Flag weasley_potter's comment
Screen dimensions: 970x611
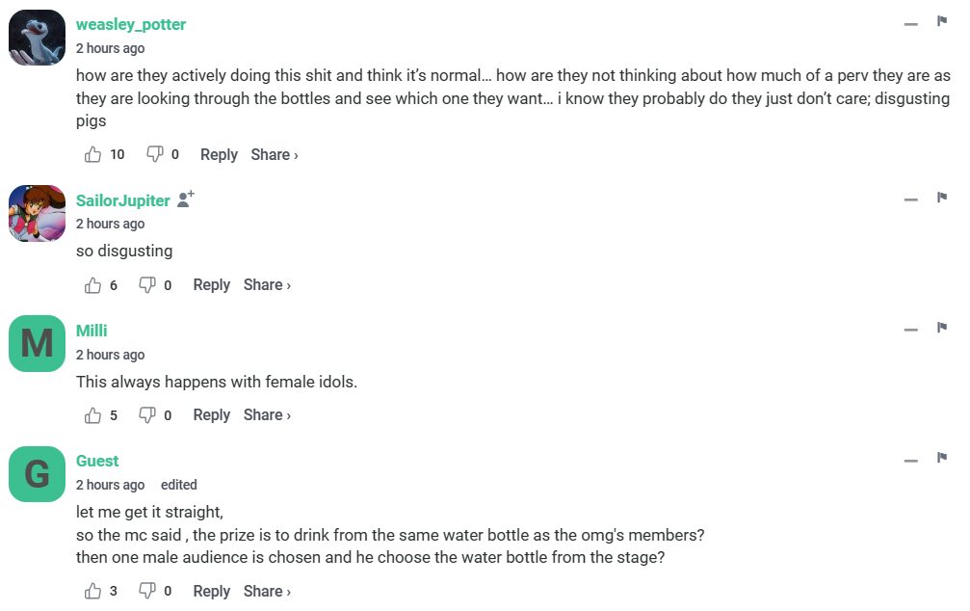tap(942, 21)
